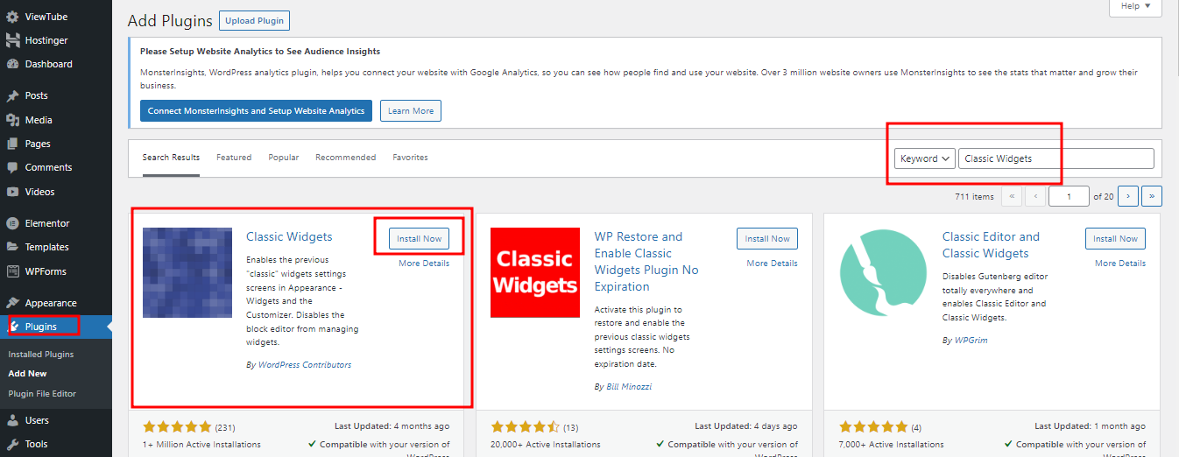Viewport: 1179px width, 457px height.
Task: Click the Appearance paintbrush icon
Action: click(x=12, y=303)
